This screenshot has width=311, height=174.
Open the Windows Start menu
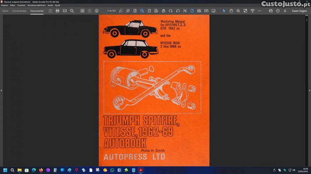(5, 170)
